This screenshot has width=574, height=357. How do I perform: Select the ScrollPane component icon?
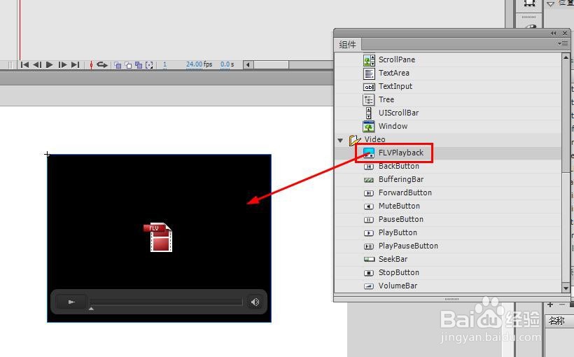pos(369,59)
